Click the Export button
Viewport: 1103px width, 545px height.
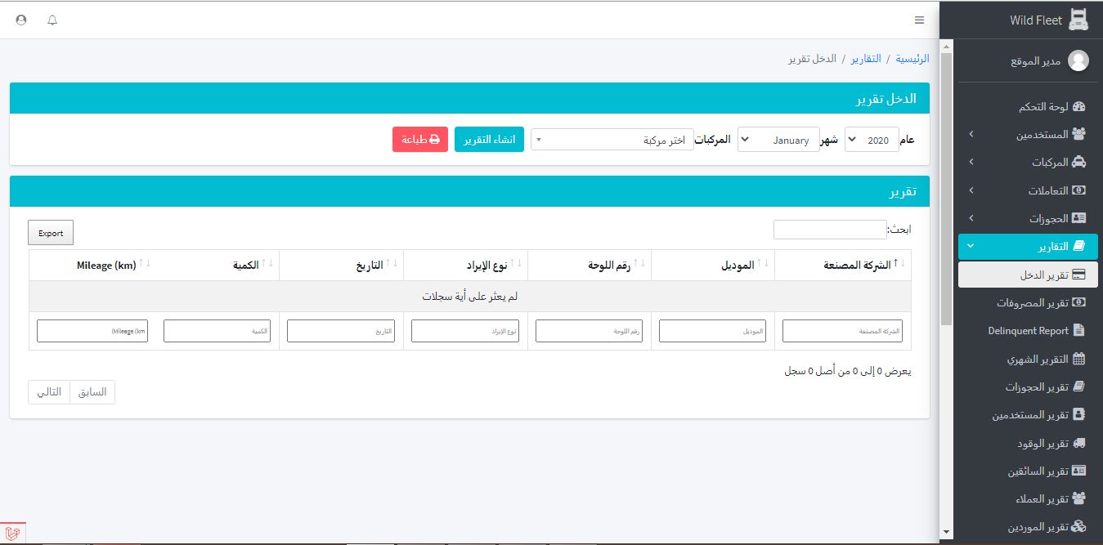(51, 233)
